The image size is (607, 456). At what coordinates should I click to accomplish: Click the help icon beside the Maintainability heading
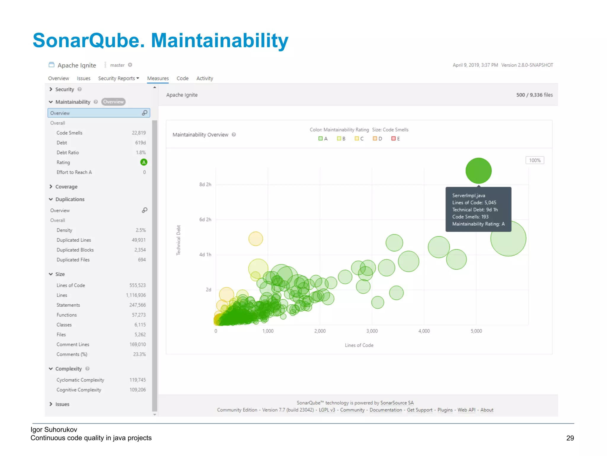(95, 102)
